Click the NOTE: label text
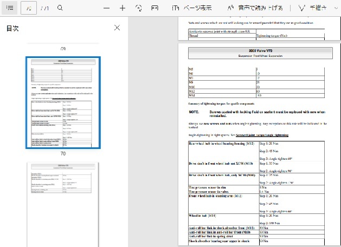This screenshot has width=341, height=247. coord(194,112)
